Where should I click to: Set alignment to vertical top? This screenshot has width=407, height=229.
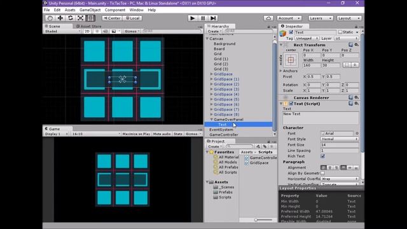pos(343,168)
